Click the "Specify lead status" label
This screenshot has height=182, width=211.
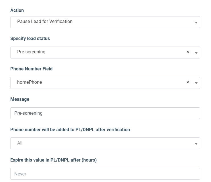point(30,38)
